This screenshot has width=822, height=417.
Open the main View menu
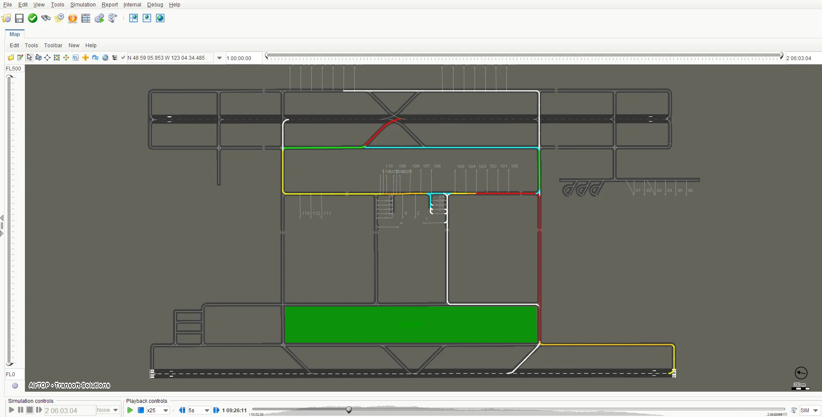pos(39,5)
